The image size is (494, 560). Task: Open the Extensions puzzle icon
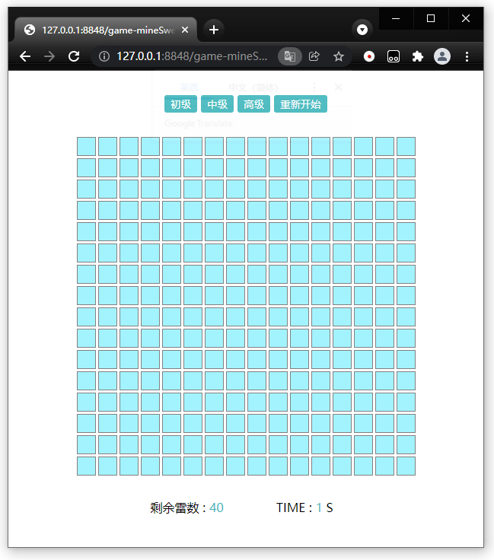point(417,56)
